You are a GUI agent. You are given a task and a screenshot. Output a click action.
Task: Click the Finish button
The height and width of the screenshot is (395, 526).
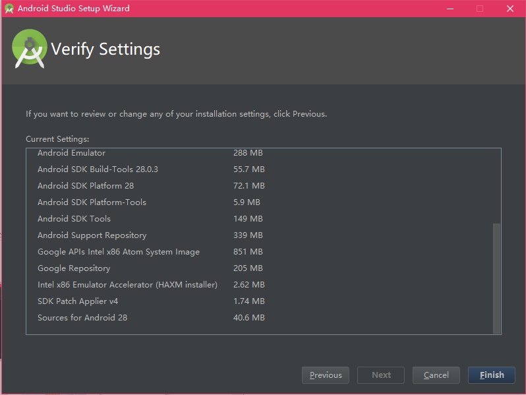point(492,375)
